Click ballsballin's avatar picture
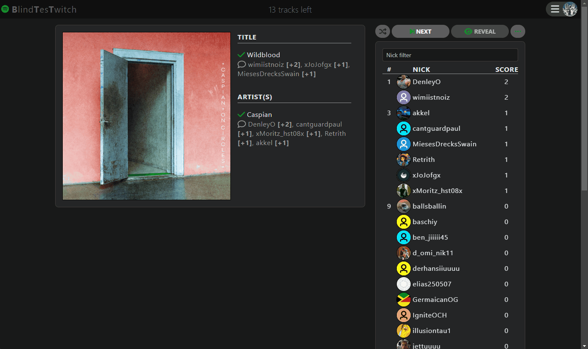588x349 pixels. pyautogui.click(x=404, y=206)
